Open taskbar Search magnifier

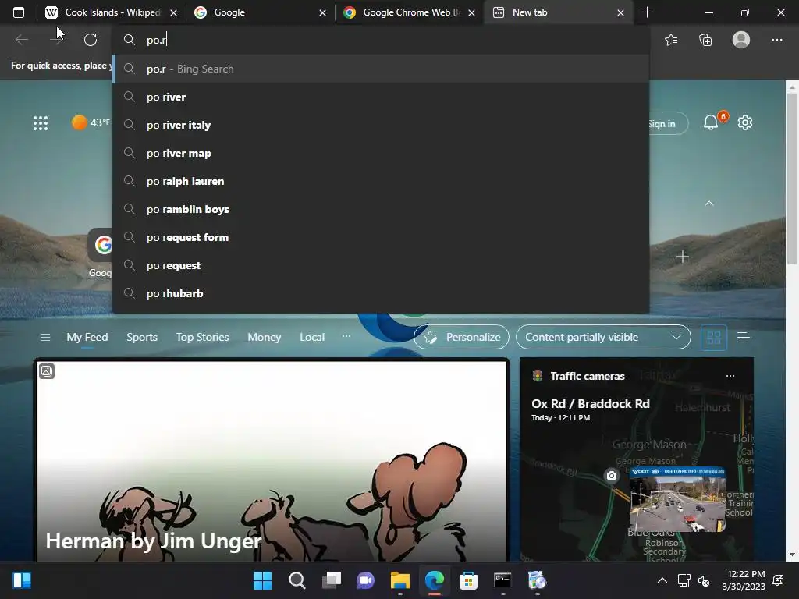[297, 580]
